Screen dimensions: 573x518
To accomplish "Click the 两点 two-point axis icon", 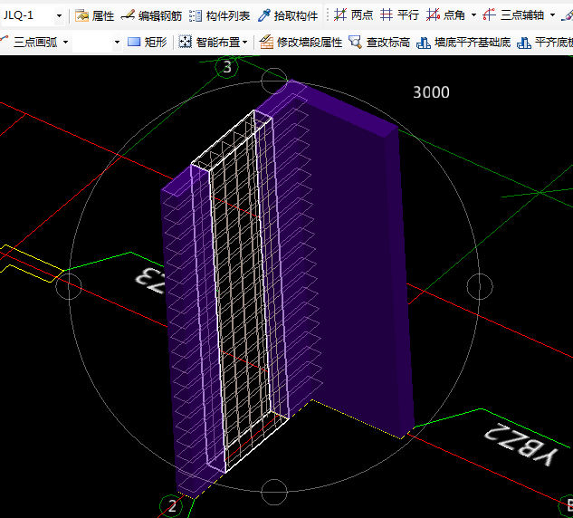I will (x=340, y=15).
